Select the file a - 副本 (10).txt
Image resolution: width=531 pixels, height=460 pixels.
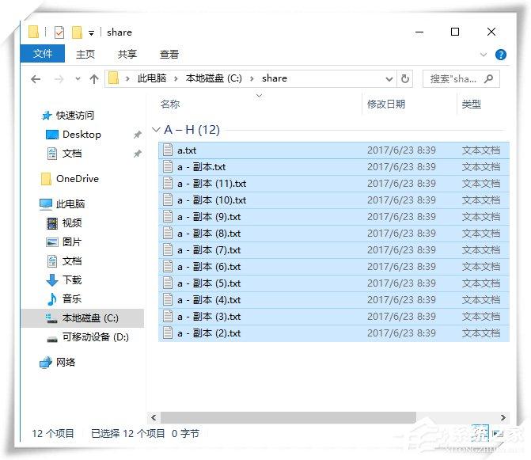[x=334, y=200]
